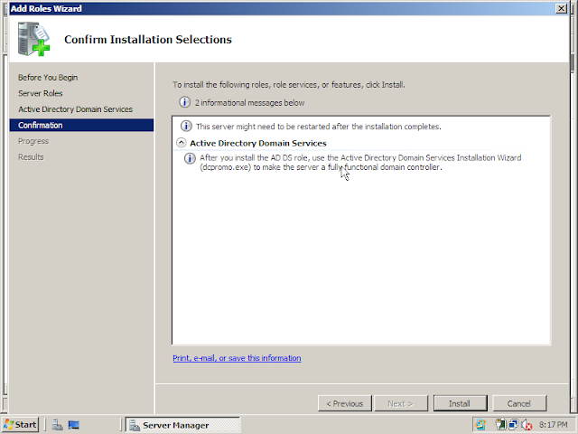Go back with the Previous button
The image size is (578, 434).
[x=345, y=403]
